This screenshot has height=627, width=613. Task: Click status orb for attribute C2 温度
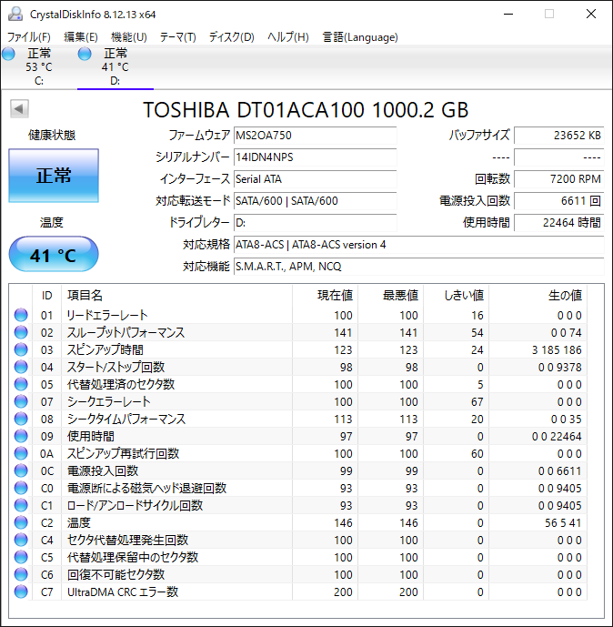coord(21,522)
